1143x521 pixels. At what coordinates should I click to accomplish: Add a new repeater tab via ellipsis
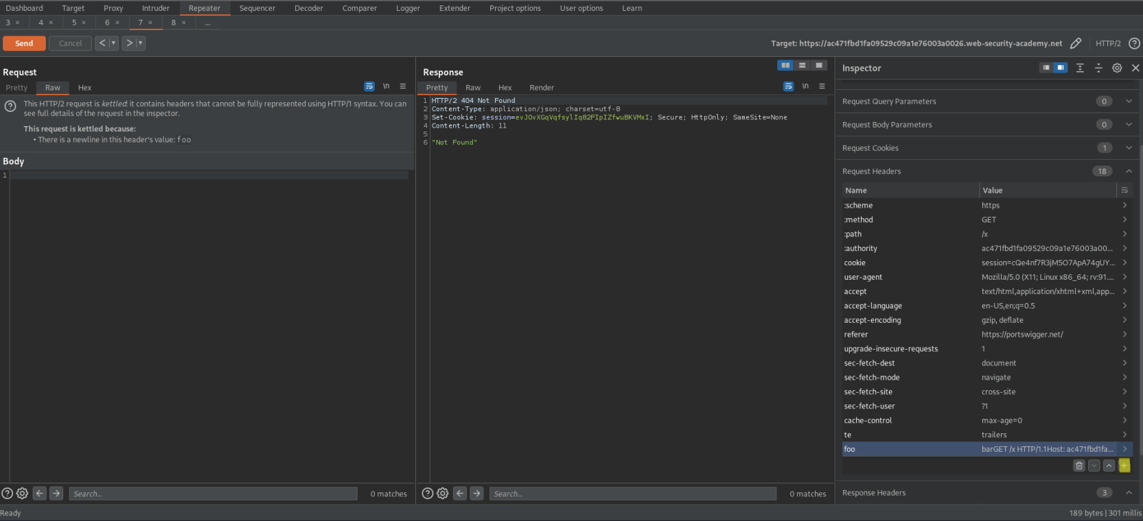pos(208,23)
